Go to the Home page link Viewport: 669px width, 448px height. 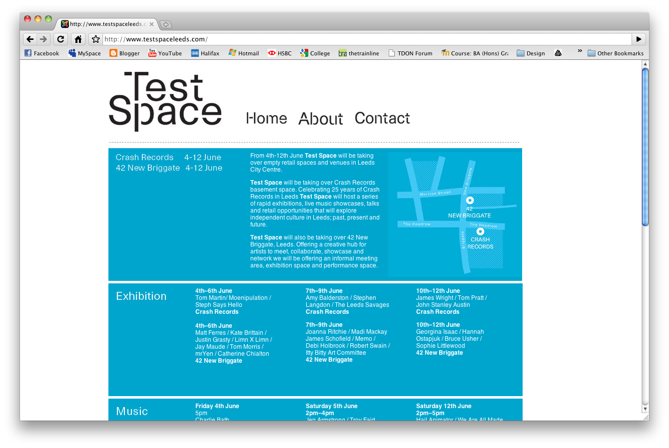point(267,118)
